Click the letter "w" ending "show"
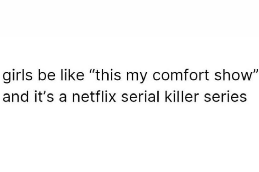259x172 pixels. point(245,77)
